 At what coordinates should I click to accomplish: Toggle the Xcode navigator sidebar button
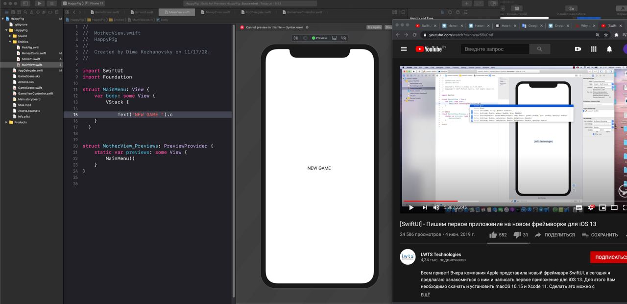coord(25,3)
